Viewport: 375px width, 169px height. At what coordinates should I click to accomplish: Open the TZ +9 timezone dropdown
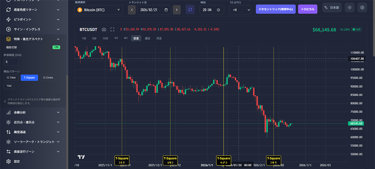click(x=240, y=10)
